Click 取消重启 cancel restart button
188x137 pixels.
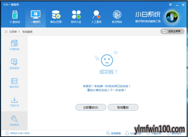(123, 107)
